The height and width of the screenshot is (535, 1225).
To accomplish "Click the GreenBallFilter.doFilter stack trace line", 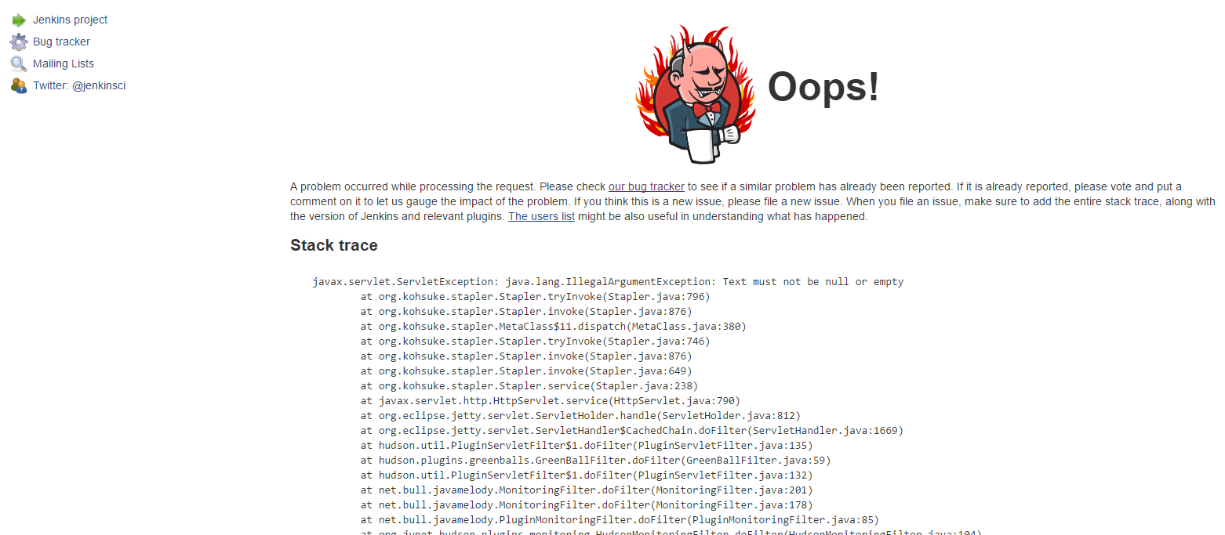I will click(x=596, y=460).
